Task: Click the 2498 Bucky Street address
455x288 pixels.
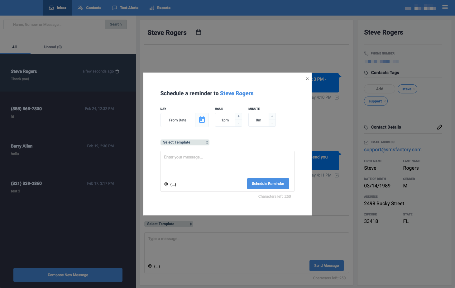Action: coord(384,204)
